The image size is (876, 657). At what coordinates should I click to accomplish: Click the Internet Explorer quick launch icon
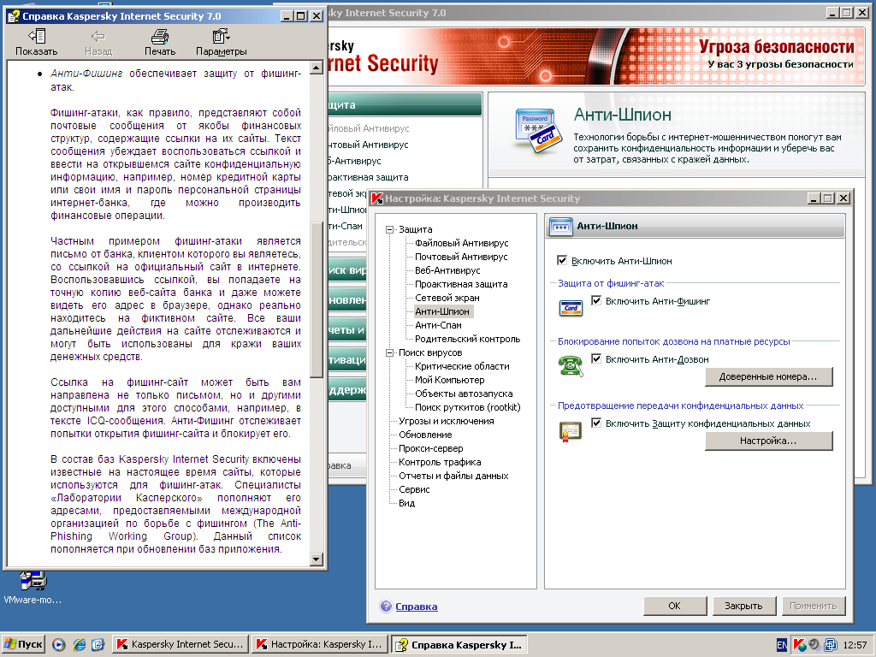(79, 644)
